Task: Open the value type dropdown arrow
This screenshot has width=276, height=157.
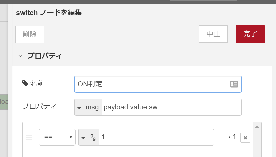Action: pos(83,137)
